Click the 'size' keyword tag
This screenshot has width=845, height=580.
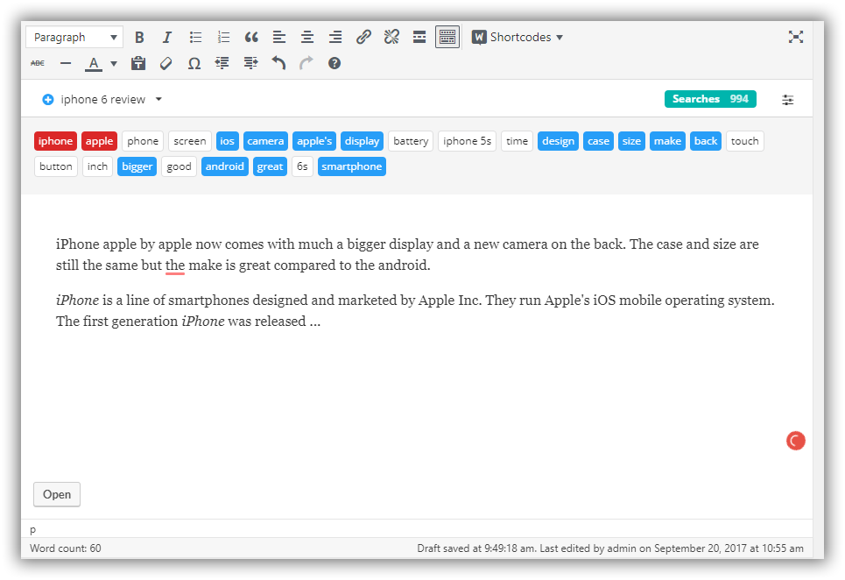coord(631,141)
